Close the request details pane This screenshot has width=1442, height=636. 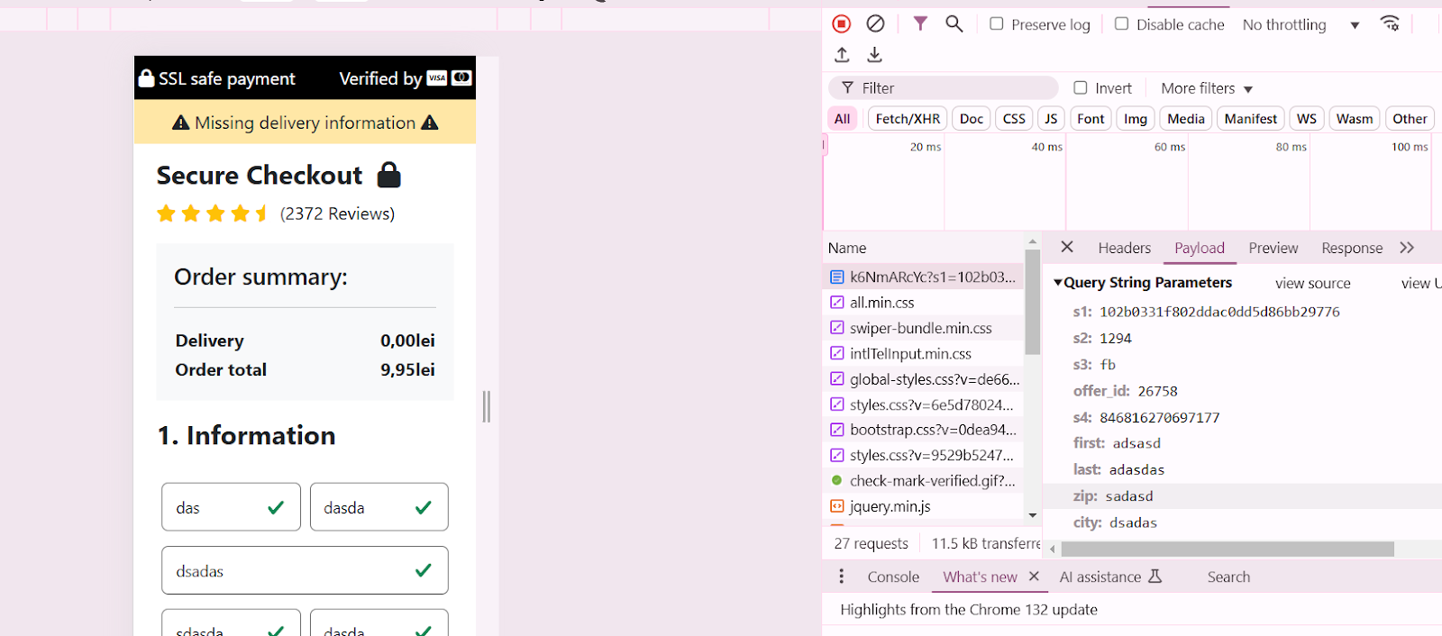[1067, 247]
